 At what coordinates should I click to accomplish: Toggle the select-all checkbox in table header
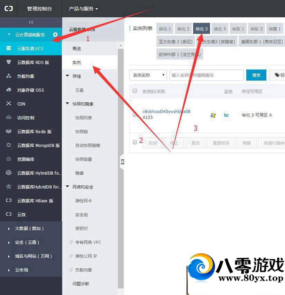[135, 91]
